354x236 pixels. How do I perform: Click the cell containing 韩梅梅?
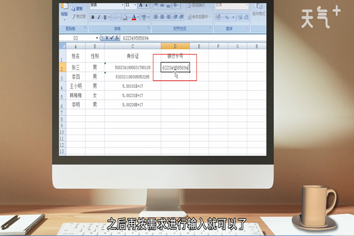tap(76, 96)
